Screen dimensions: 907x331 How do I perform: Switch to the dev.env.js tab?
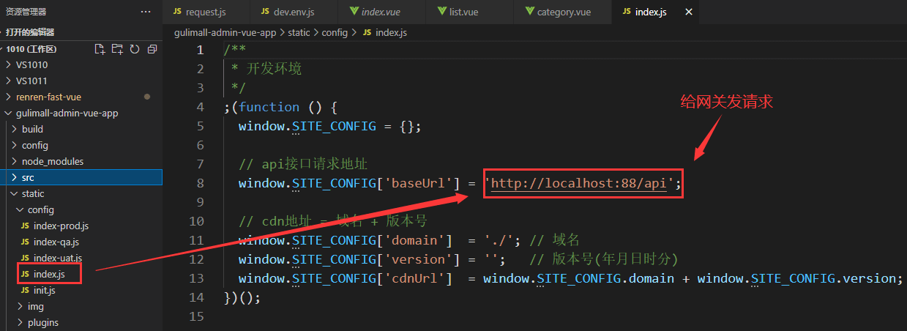point(294,12)
